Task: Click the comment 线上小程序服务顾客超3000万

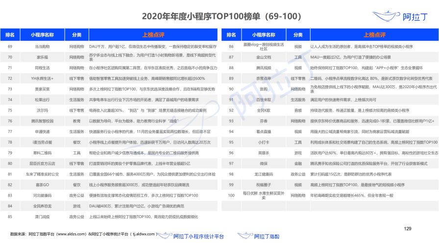Action: click(139, 185)
